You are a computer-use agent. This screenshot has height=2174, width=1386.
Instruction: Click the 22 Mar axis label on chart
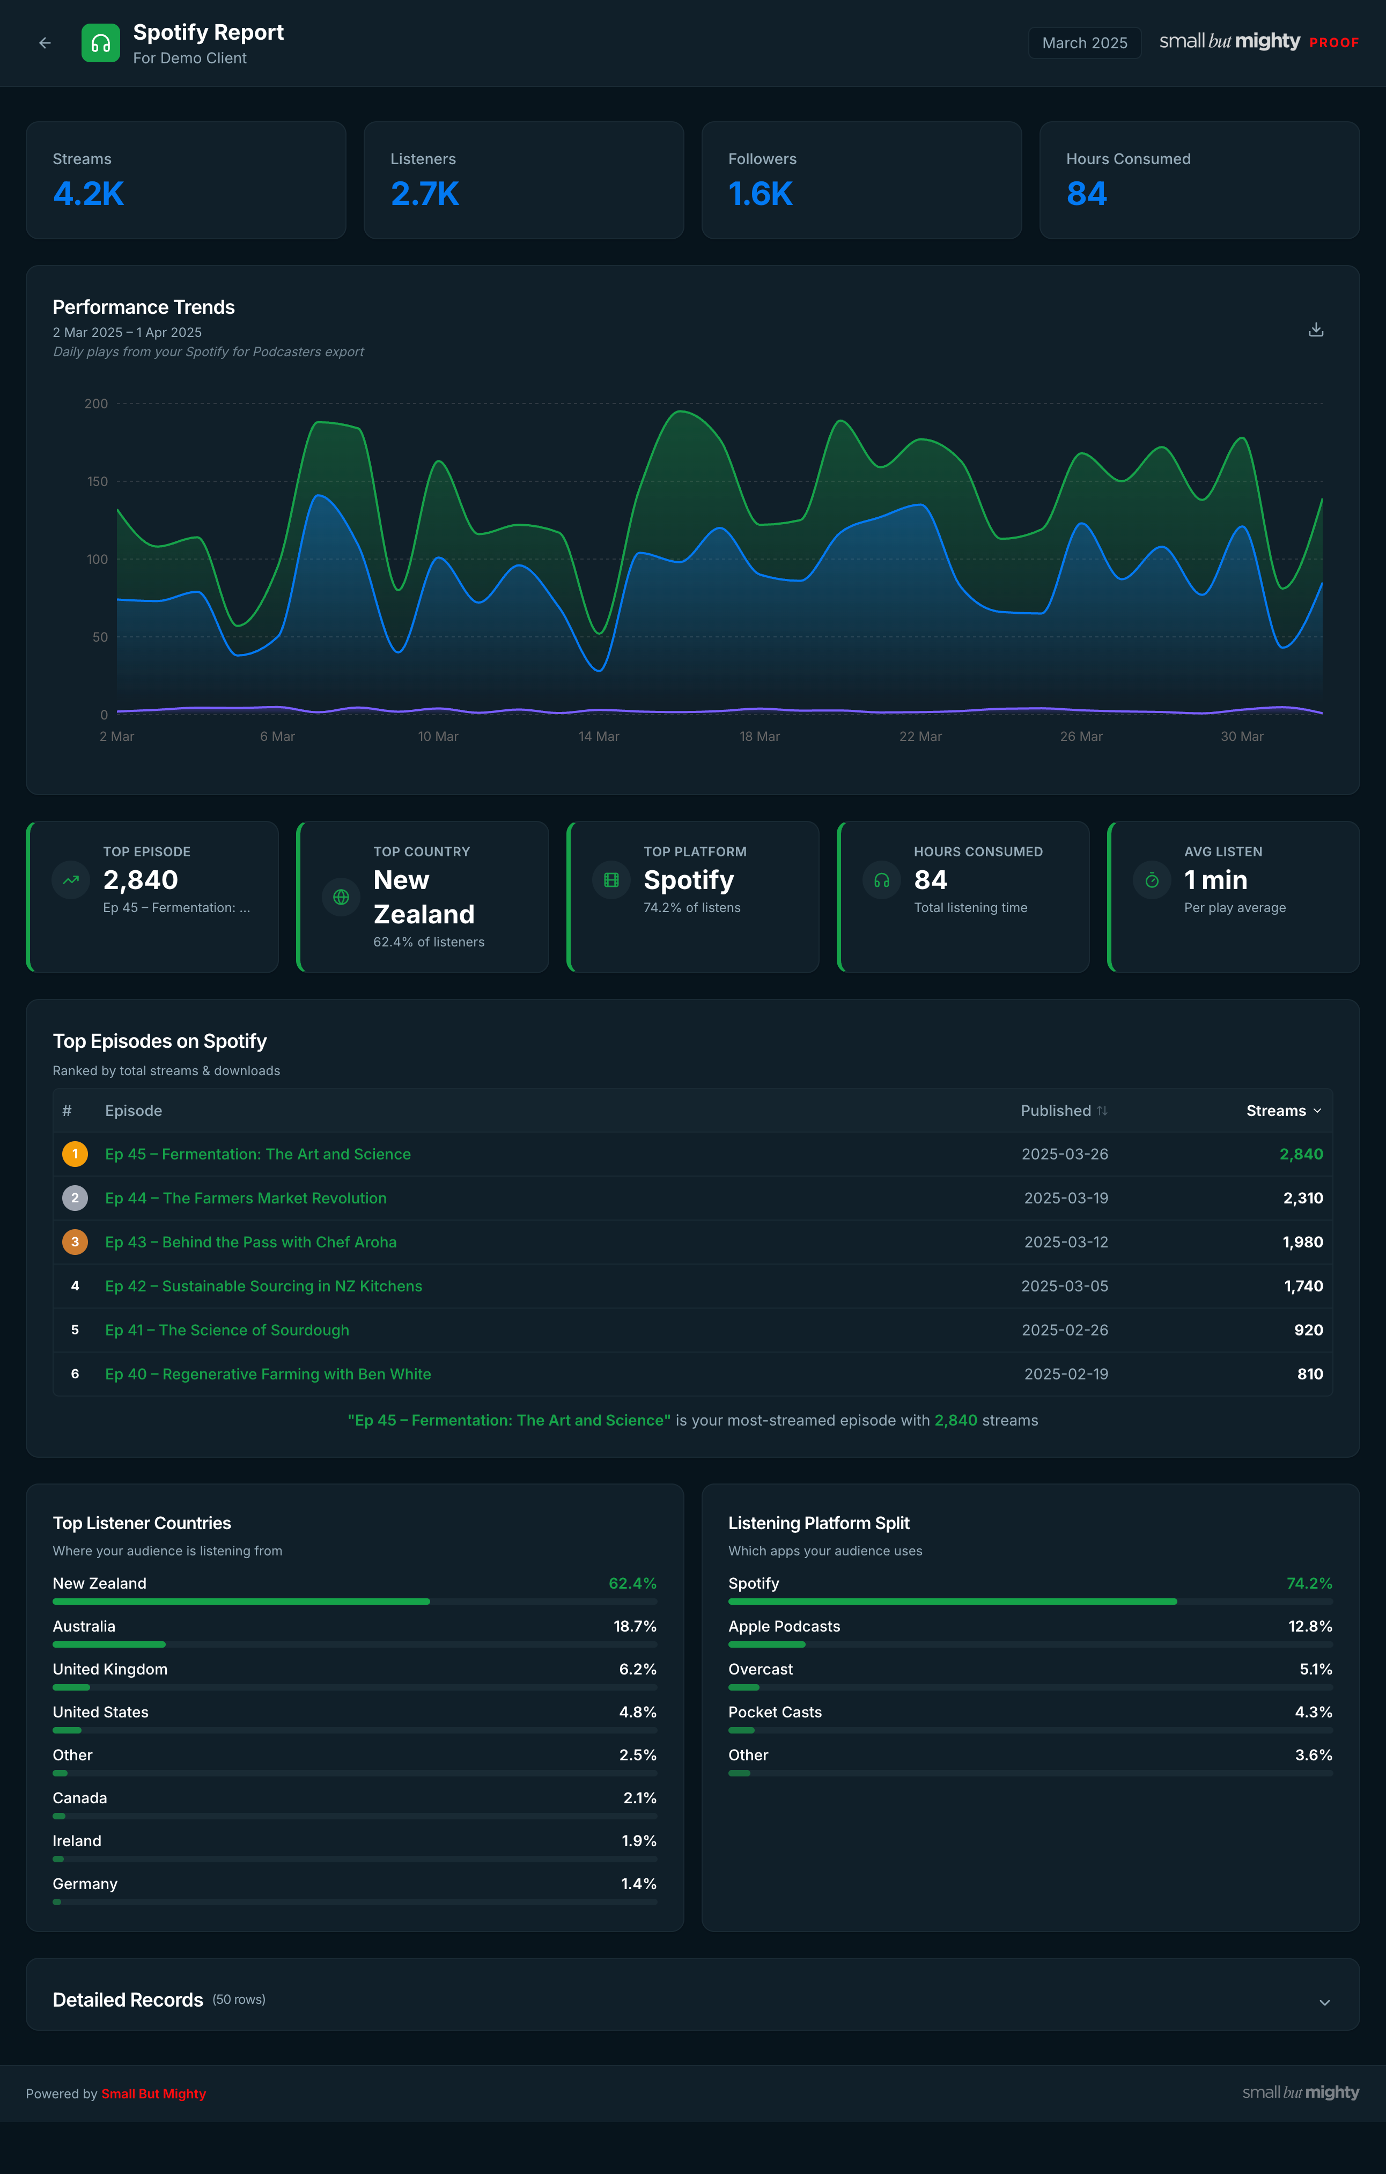919,737
